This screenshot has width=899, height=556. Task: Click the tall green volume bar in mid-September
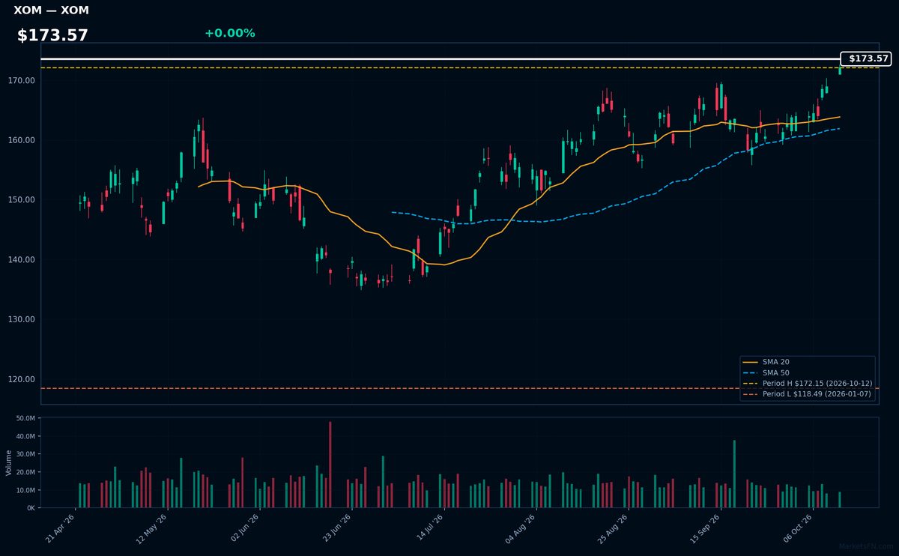point(734,474)
